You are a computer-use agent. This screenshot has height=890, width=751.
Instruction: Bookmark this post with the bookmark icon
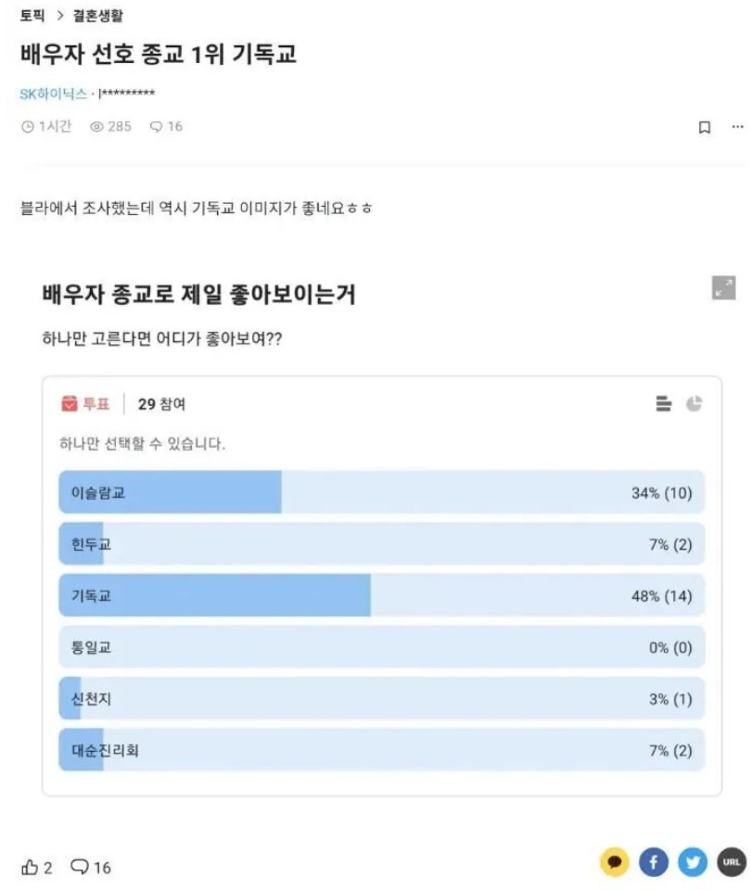pyautogui.click(x=705, y=127)
